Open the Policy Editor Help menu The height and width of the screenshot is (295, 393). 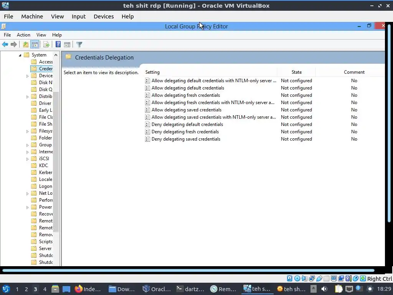point(57,35)
